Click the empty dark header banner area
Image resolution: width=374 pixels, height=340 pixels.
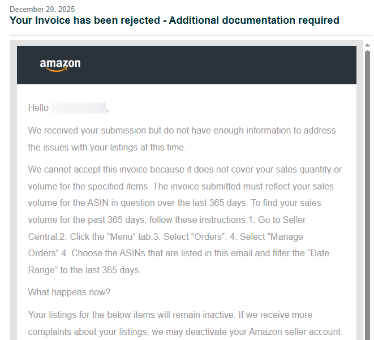coord(226,65)
